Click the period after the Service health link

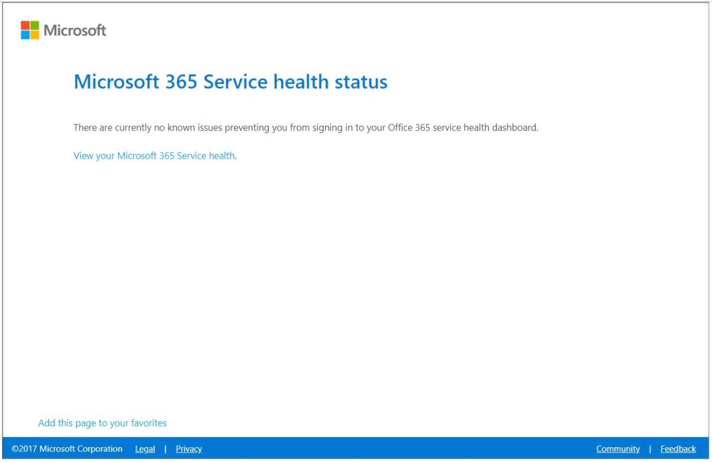click(x=236, y=155)
